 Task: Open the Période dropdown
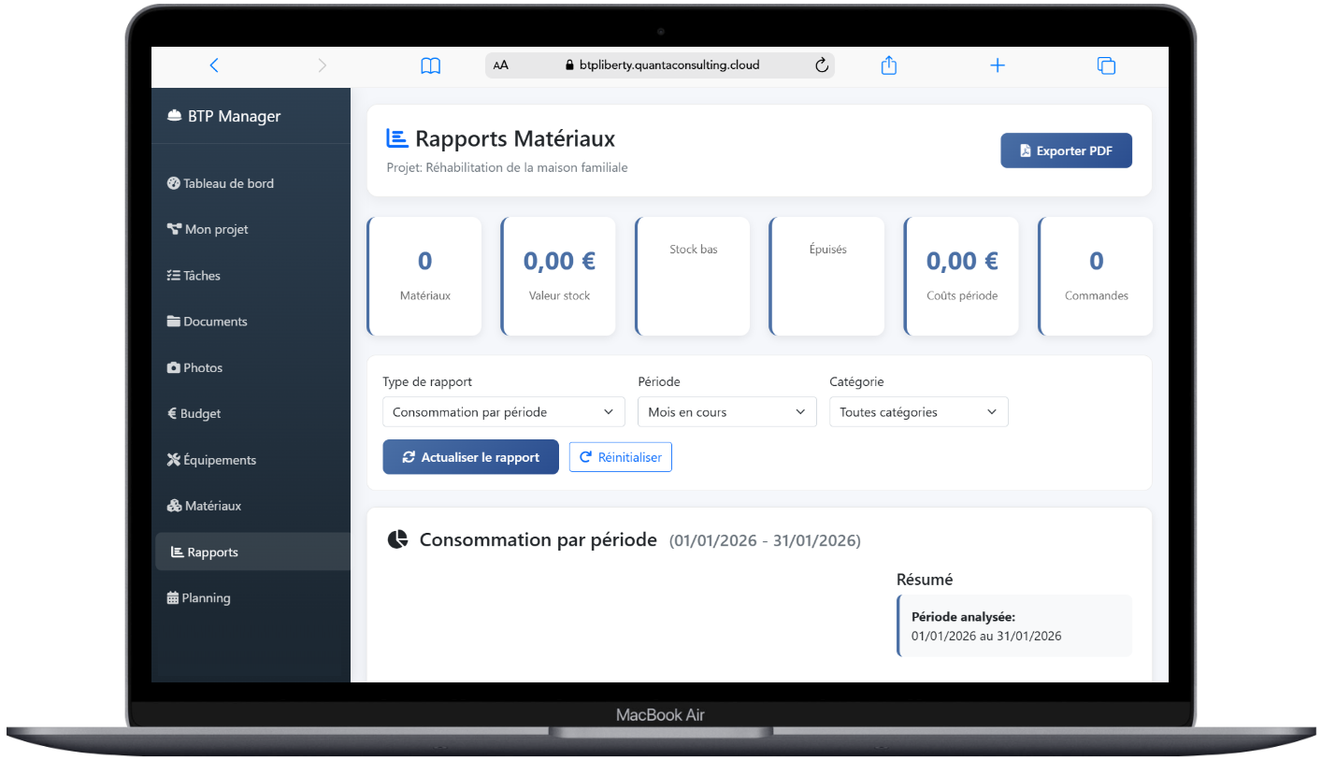coord(726,412)
